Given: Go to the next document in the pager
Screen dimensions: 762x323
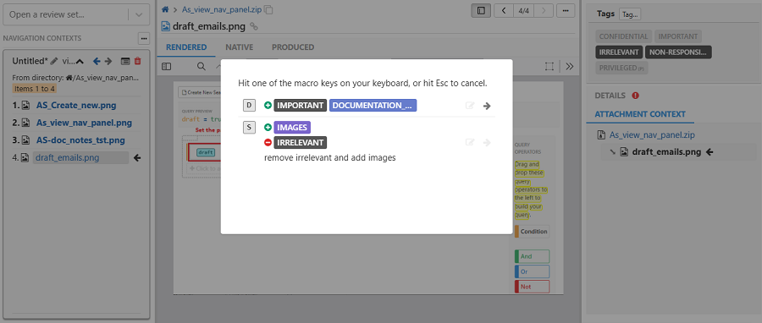Looking at the screenshot, I should click(544, 10).
